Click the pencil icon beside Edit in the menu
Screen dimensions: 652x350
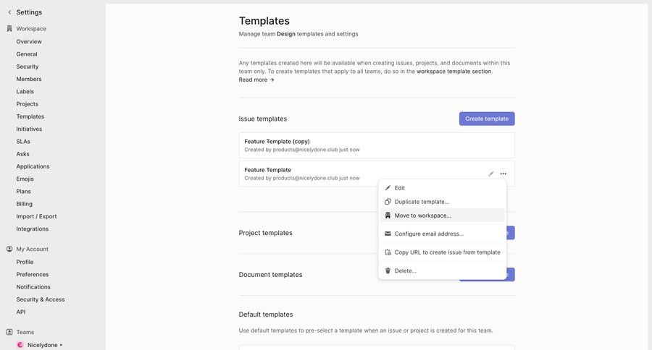pyautogui.click(x=388, y=188)
